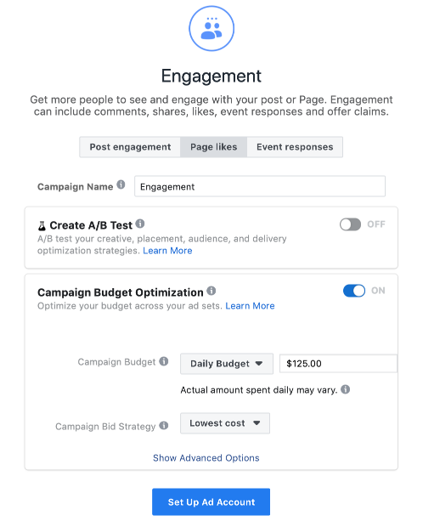Click the $125.00 budget amount field
Screen dimensions: 423x527
pos(338,363)
